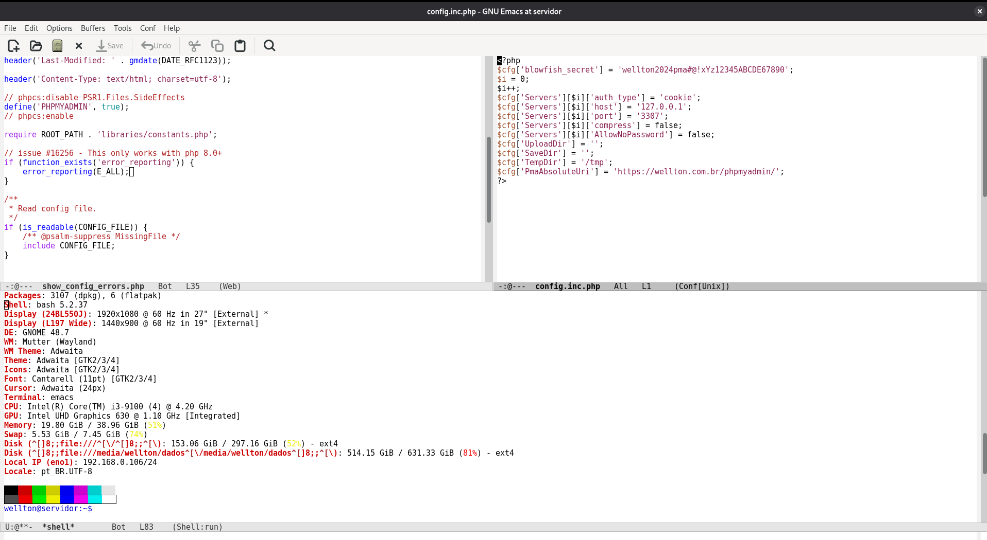Open the Help menu
The height and width of the screenshot is (540, 987).
[x=172, y=28]
